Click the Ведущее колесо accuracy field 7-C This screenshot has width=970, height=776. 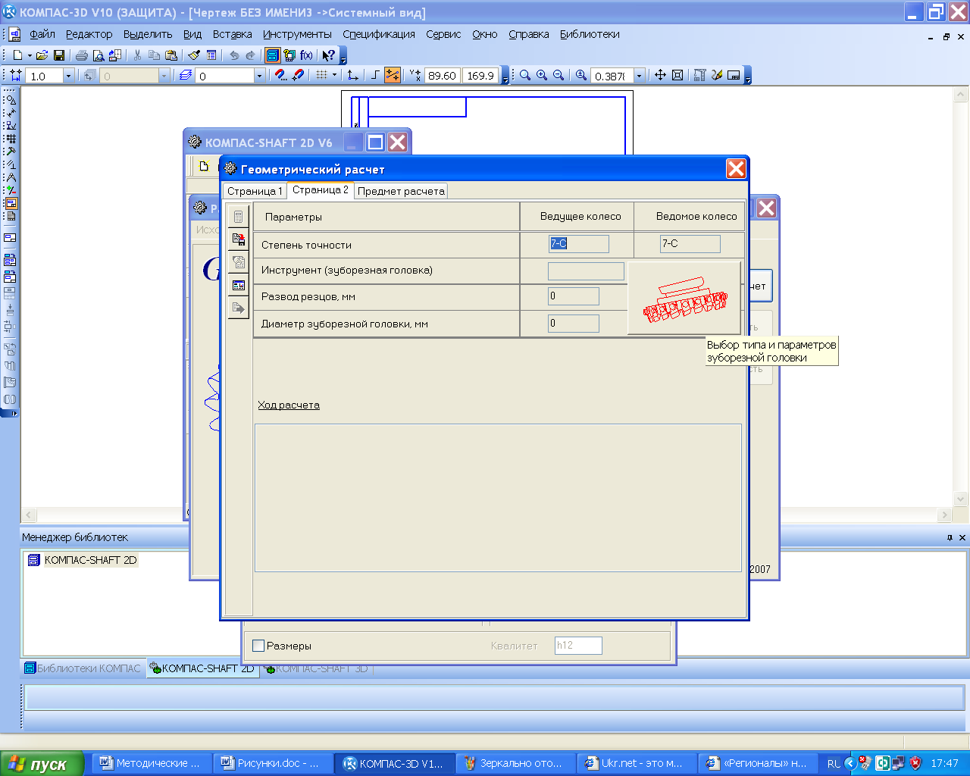(x=578, y=243)
